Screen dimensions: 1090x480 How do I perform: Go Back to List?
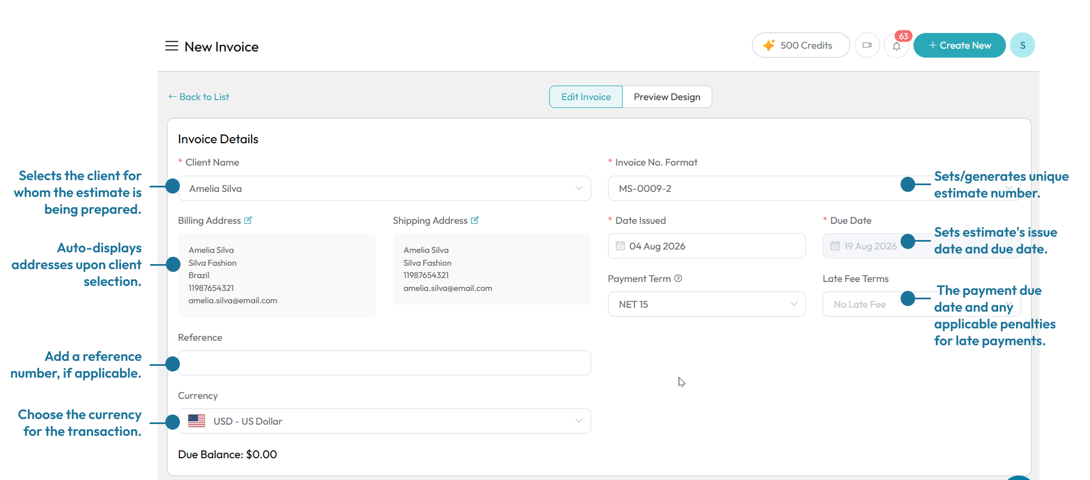199,97
